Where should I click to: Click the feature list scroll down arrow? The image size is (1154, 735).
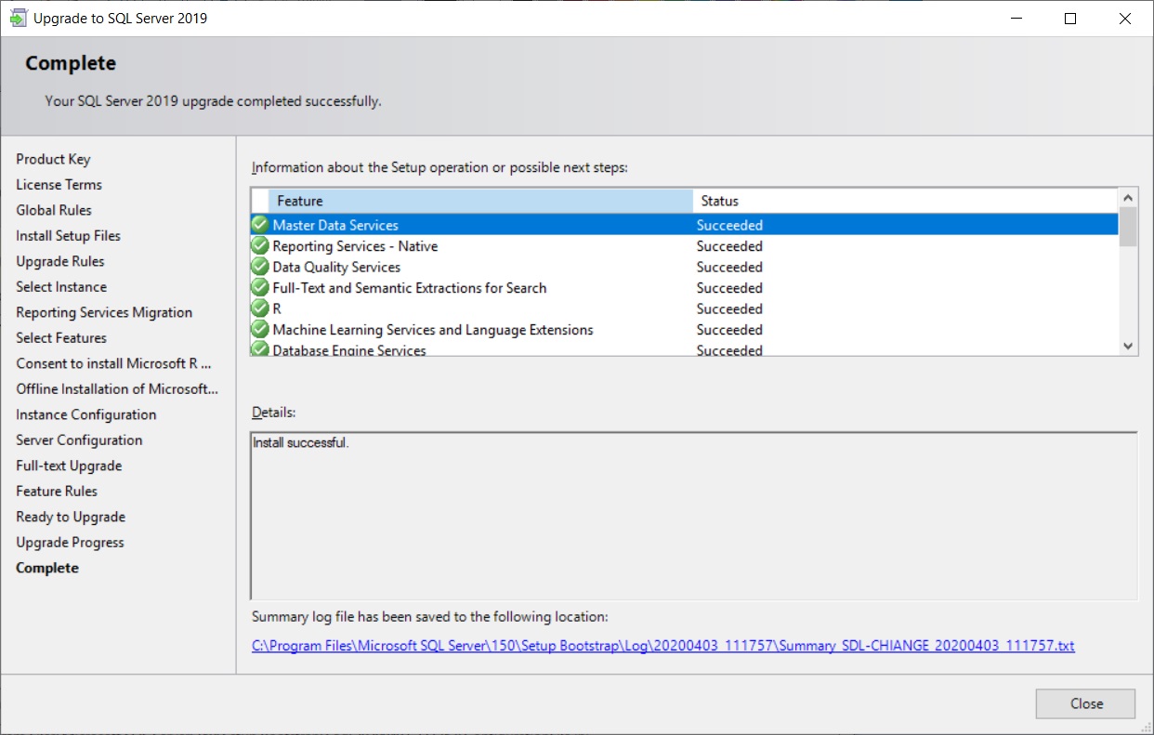click(x=1128, y=346)
